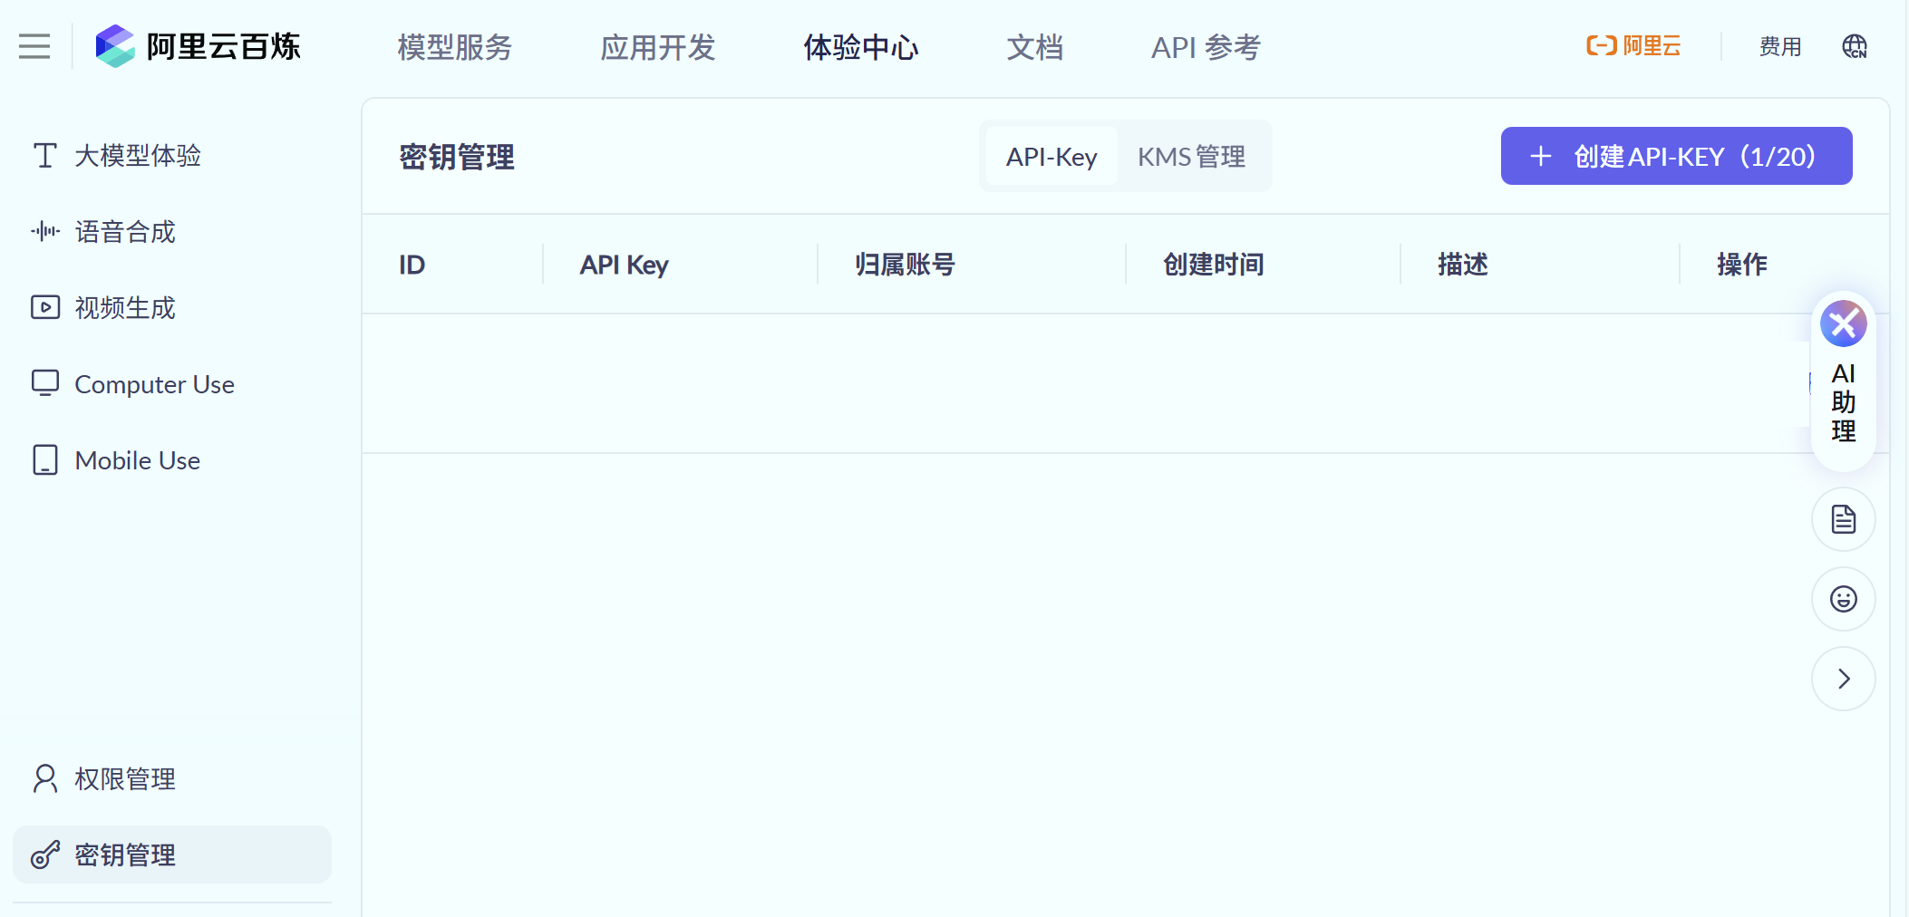Open Mobile Use in sidebar
This screenshot has height=917, width=1909.
coord(172,460)
